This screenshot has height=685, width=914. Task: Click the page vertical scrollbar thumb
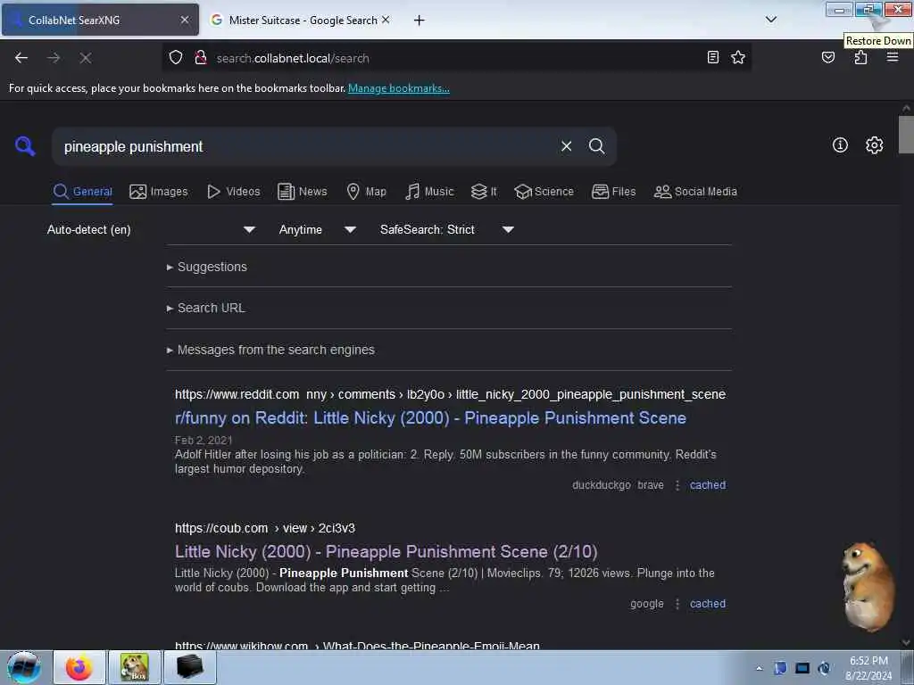[906, 134]
